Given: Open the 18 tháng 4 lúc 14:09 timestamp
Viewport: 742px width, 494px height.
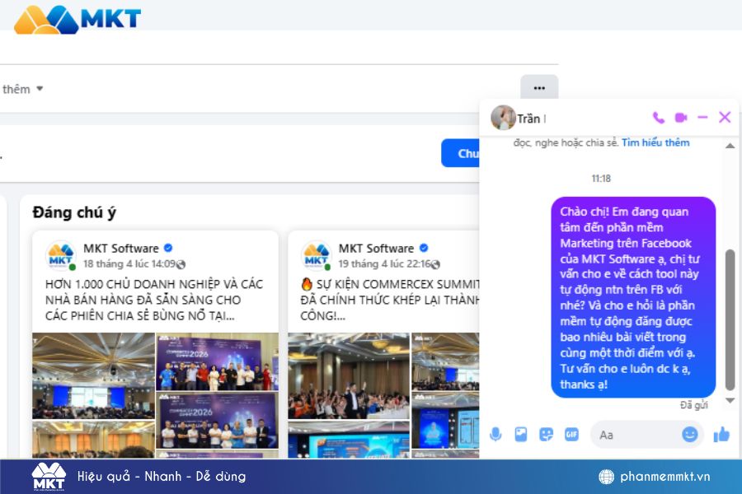Looking at the screenshot, I should [129, 263].
